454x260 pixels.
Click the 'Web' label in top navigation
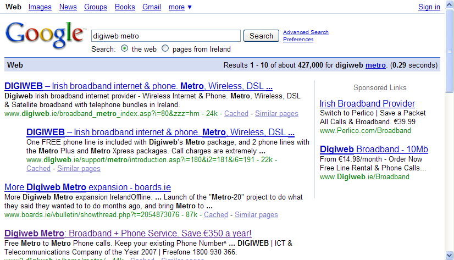click(x=13, y=7)
